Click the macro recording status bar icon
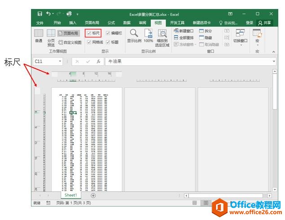285x220 pixels. tap(48, 203)
